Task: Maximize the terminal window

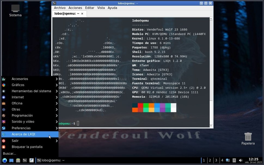Action: point(206,3)
